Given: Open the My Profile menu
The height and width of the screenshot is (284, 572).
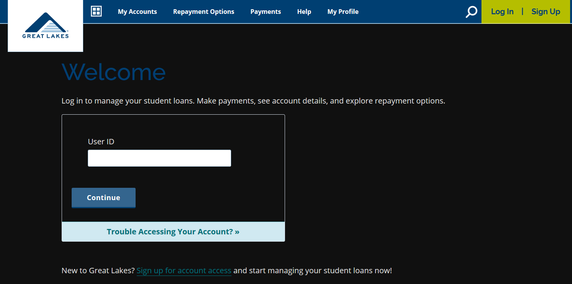Looking at the screenshot, I should point(343,12).
